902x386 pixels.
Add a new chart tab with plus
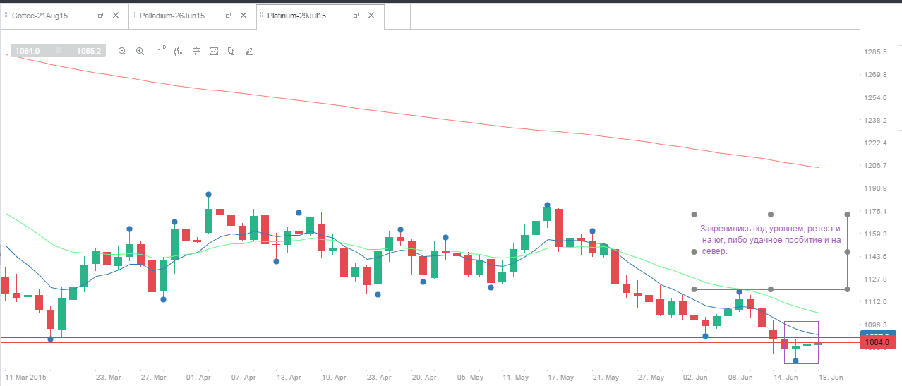click(397, 16)
